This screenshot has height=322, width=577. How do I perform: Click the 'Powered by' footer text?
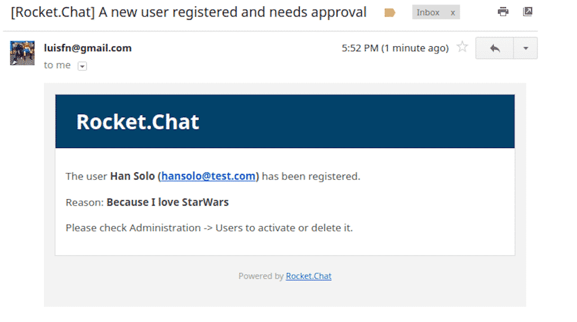(x=261, y=276)
